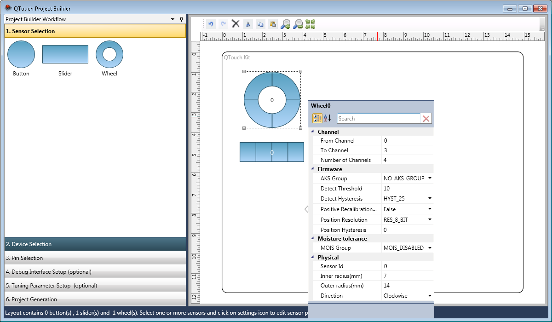
Task: Clear the property search box
Action: click(426, 119)
